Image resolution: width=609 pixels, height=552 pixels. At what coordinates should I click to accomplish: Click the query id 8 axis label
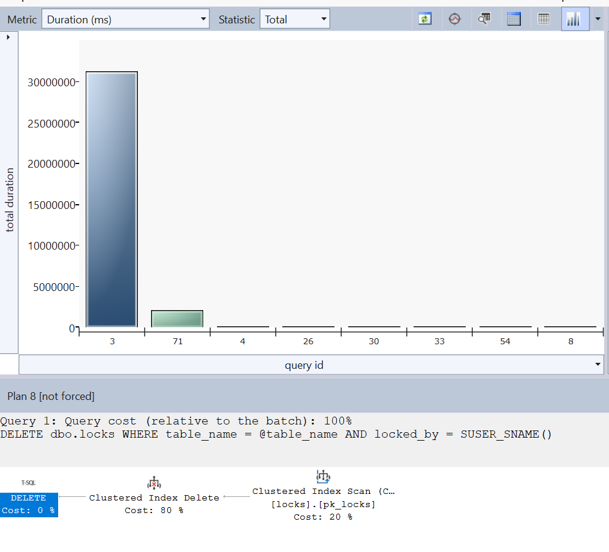pyautogui.click(x=571, y=341)
